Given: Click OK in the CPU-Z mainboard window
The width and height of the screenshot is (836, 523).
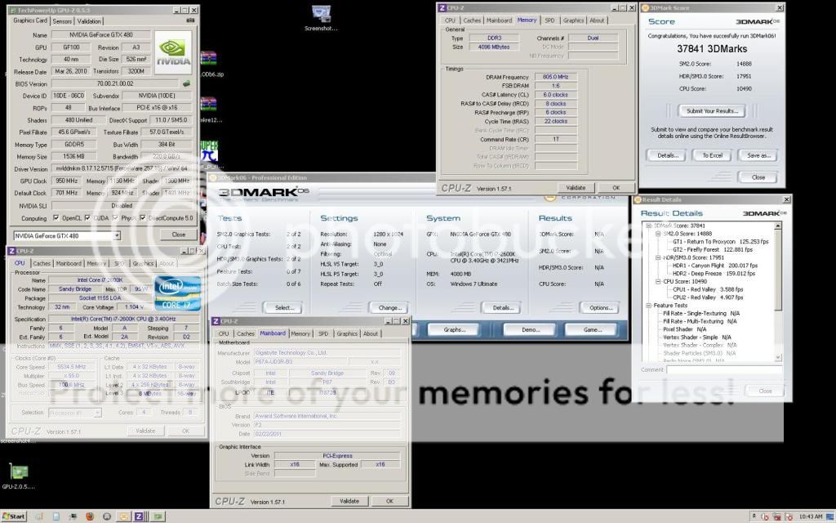Looking at the screenshot, I should coord(389,501).
